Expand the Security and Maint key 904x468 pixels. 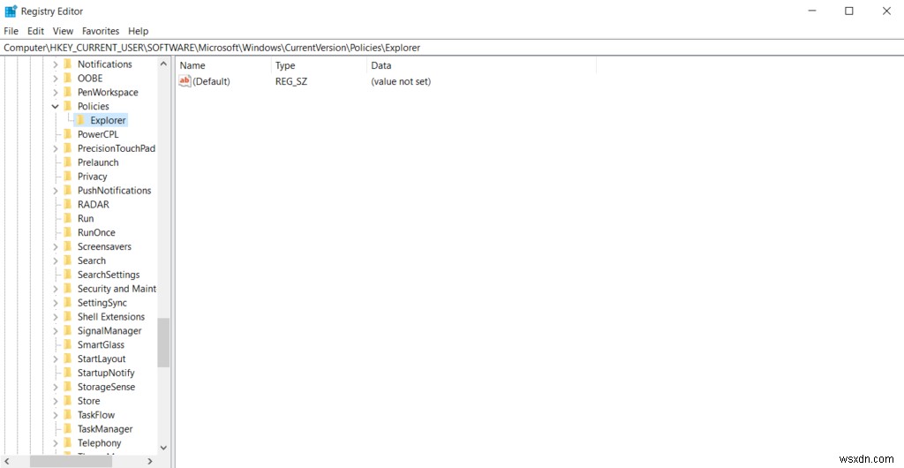pos(56,289)
